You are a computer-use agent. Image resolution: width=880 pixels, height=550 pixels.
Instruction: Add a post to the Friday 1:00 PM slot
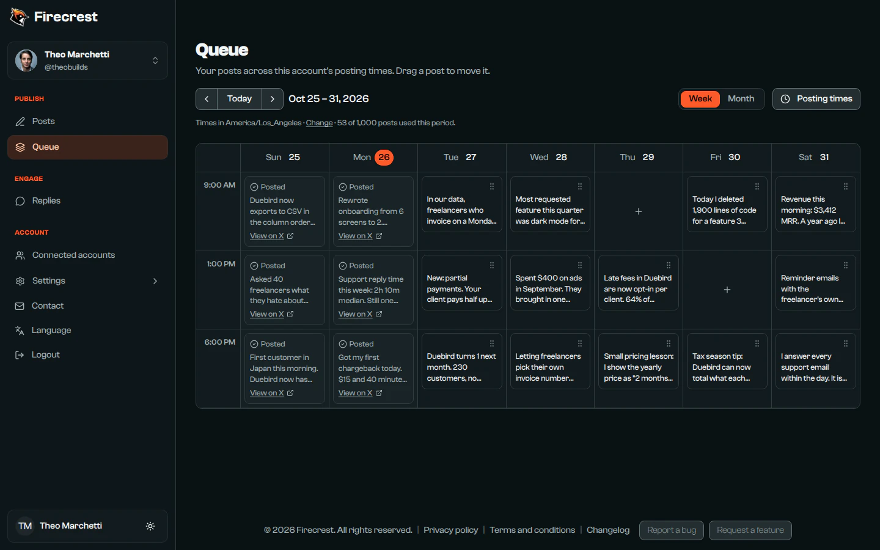click(x=727, y=290)
